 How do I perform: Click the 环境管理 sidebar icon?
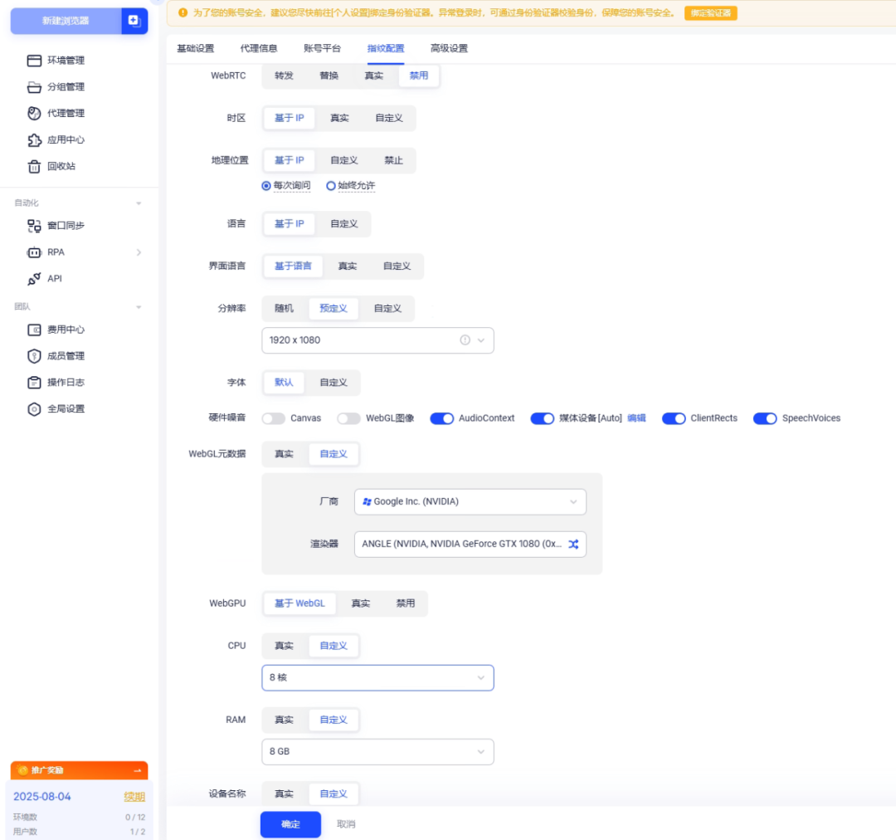pos(34,61)
